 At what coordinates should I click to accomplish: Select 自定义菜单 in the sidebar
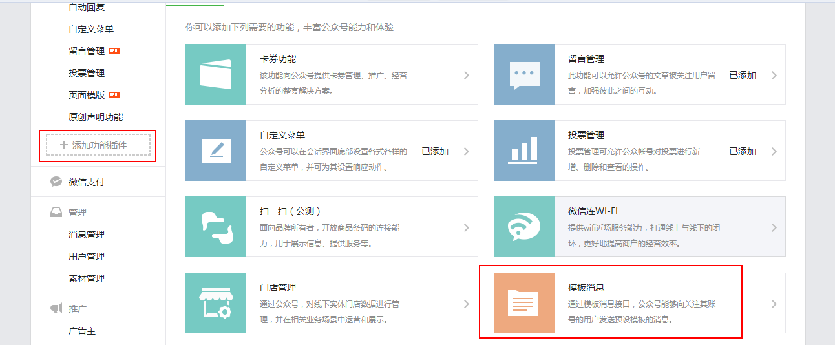click(91, 29)
